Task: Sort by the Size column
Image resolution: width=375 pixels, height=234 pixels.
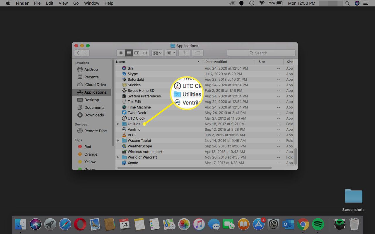Action: 269,62
